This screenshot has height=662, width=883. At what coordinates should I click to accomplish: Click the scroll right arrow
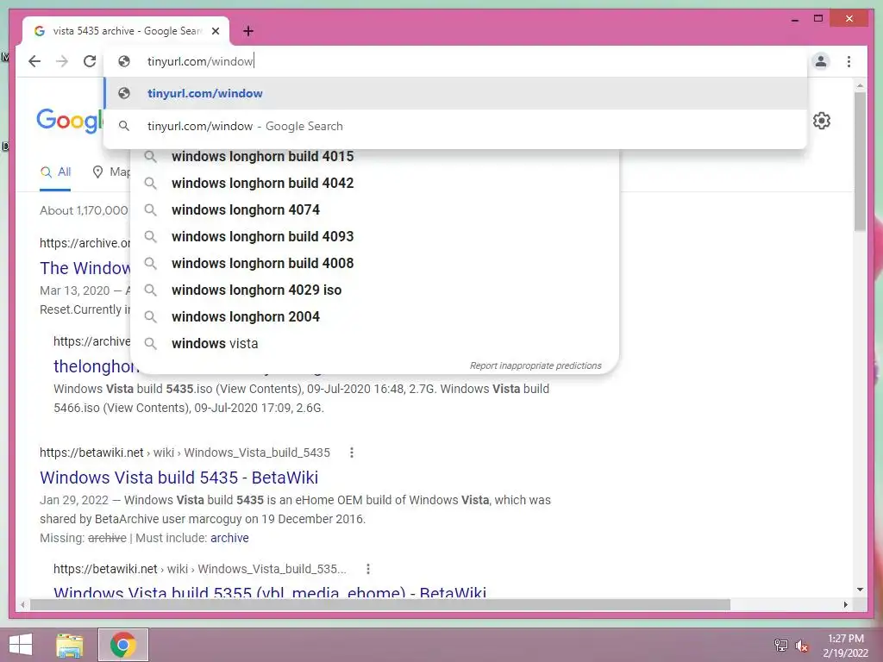pos(845,604)
